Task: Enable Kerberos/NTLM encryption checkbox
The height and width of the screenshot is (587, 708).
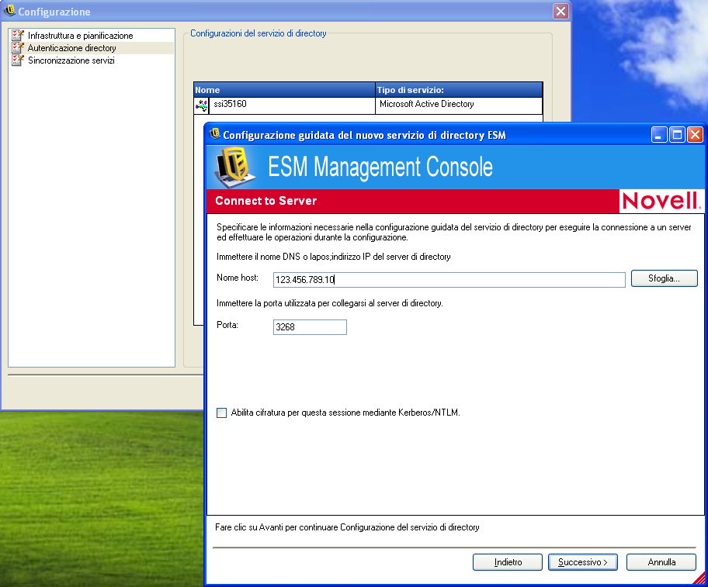Action: click(222, 413)
